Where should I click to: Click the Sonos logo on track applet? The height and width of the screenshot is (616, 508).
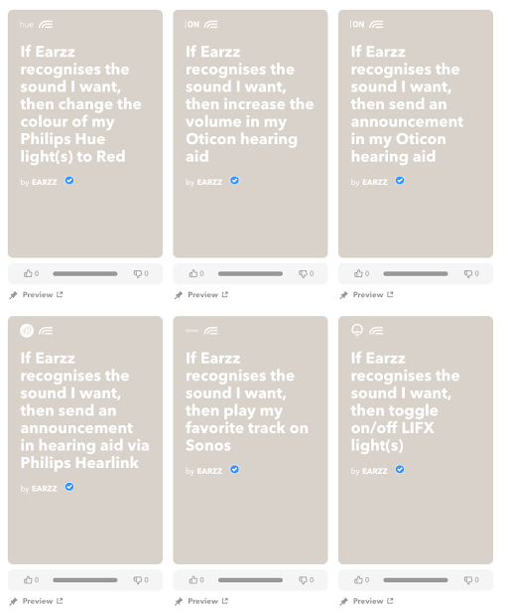pyautogui.click(x=191, y=331)
